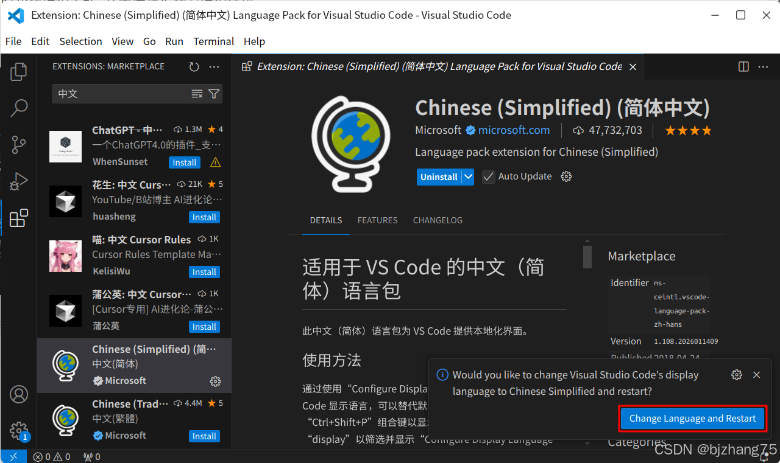Open the Terminal menu
The width and height of the screenshot is (780, 463).
pyautogui.click(x=213, y=41)
